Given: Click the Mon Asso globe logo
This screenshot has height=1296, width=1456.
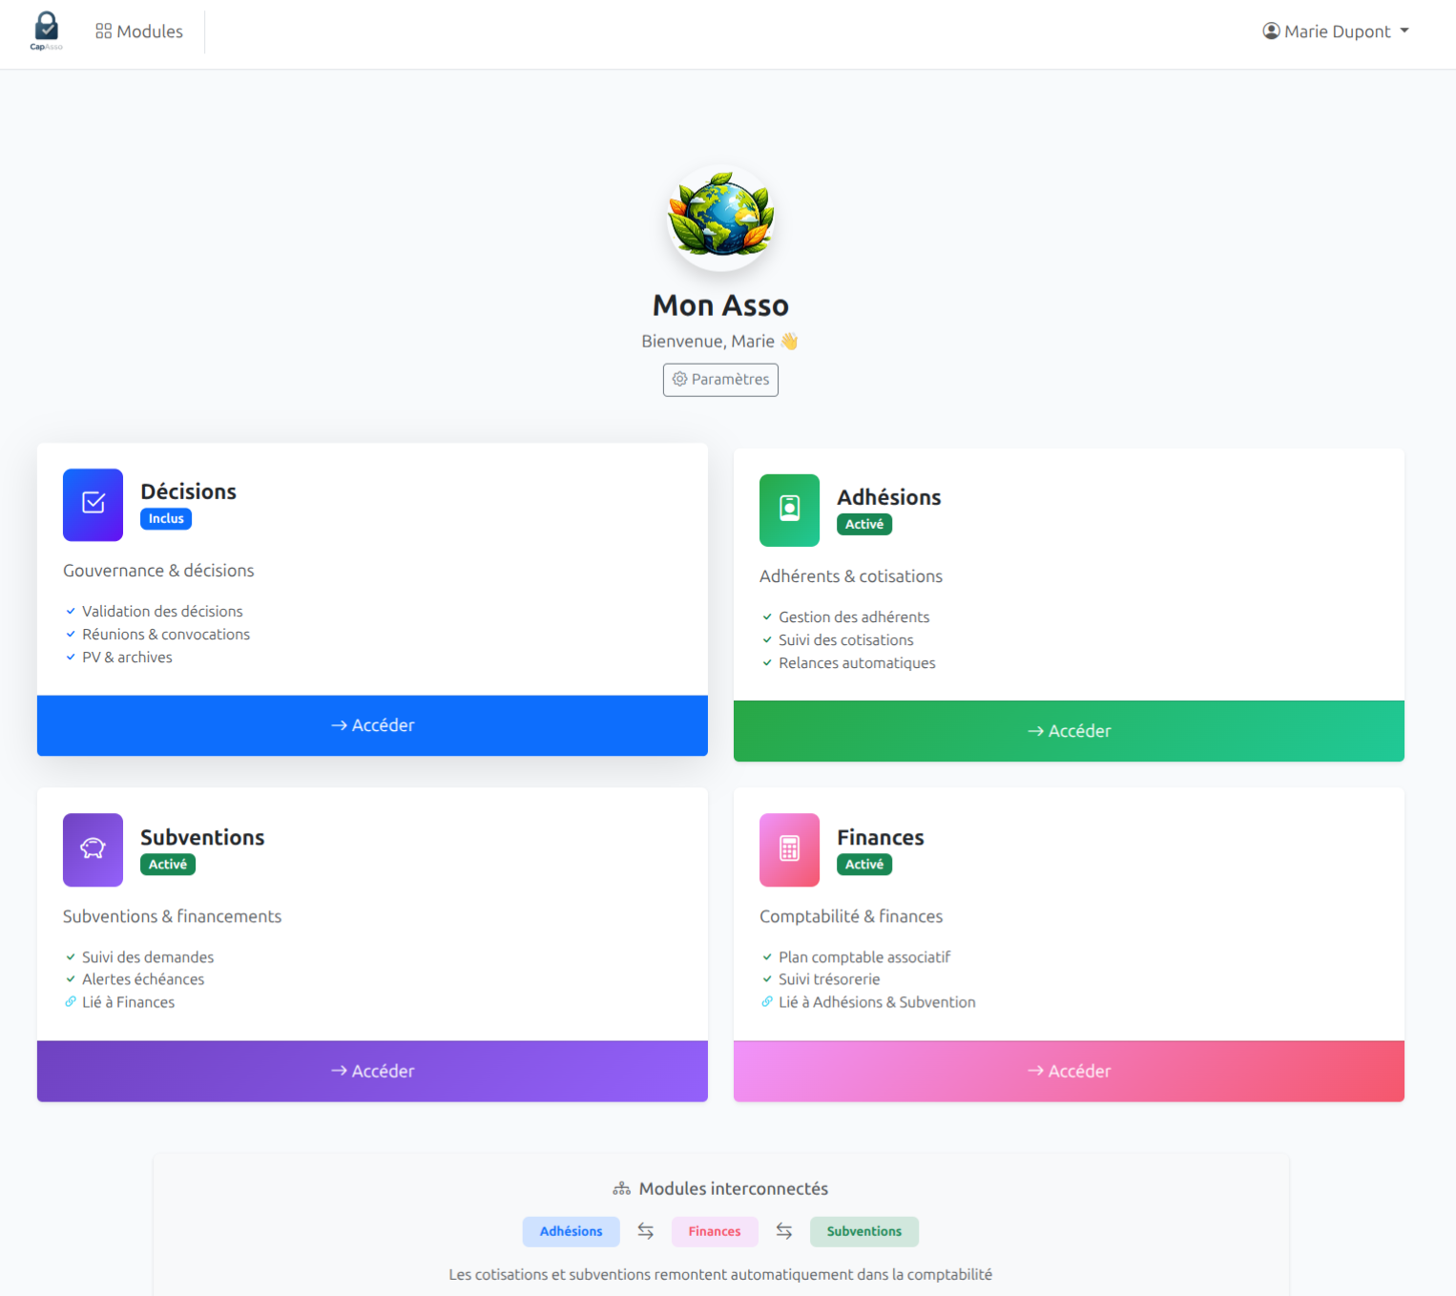Looking at the screenshot, I should (x=720, y=217).
